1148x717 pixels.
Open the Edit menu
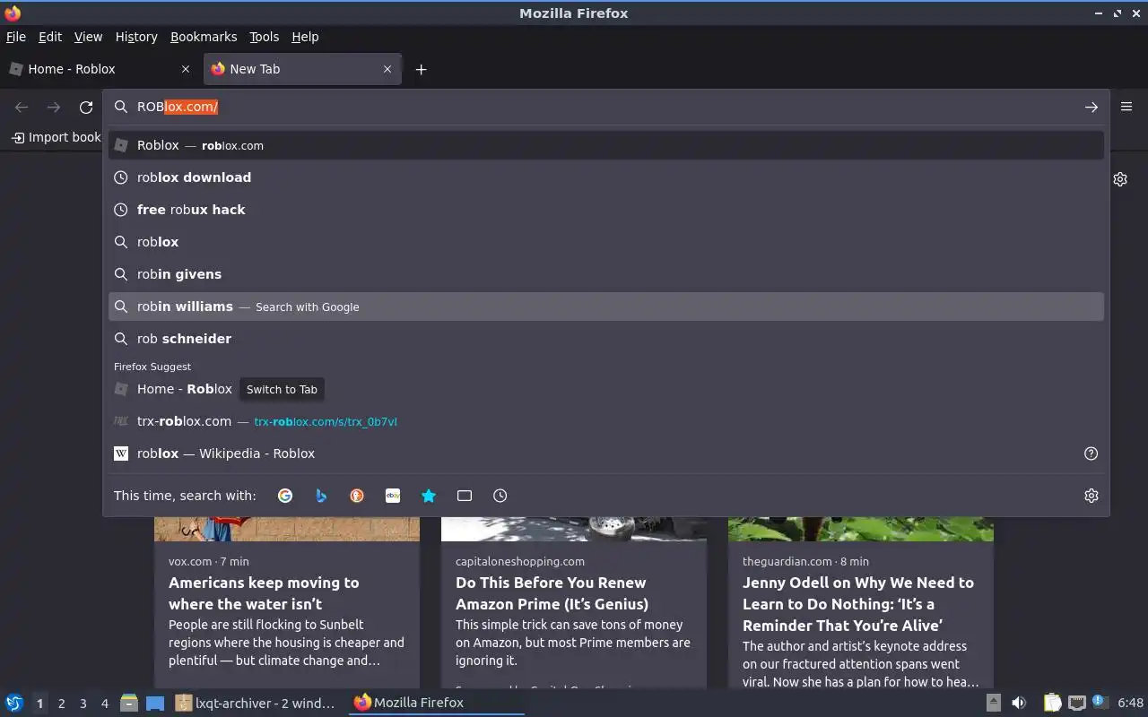(50, 37)
